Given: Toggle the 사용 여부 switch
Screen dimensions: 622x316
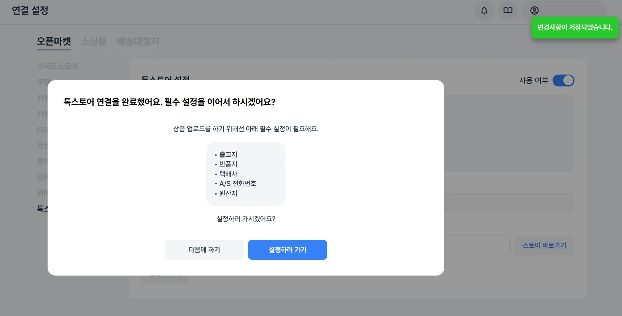Looking at the screenshot, I should [x=563, y=80].
